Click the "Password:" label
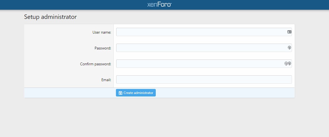The height and width of the screenshot is (137, 329). (x=103, y=48)
